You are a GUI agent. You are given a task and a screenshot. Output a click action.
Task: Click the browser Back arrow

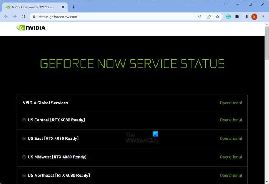(6, 17)
